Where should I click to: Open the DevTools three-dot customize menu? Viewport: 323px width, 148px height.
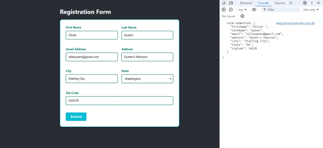pyautogui.click(x=312, y=3)
